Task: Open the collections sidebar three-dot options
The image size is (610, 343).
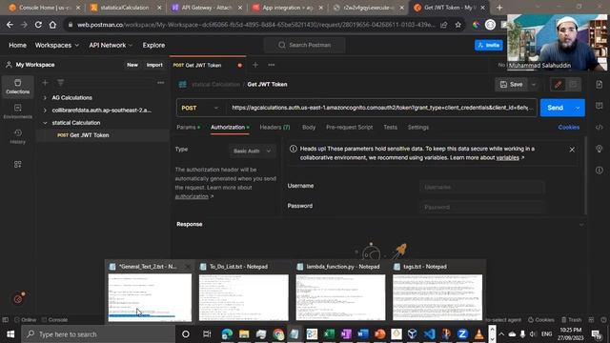Action: [x=160, y=83]
